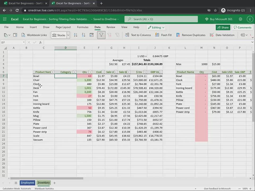Open Data Validation

pyautogui.click(x=222, y=35)
